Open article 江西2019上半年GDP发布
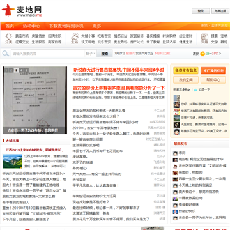Screen dimensions: 230x230 (x=34, y=150)
